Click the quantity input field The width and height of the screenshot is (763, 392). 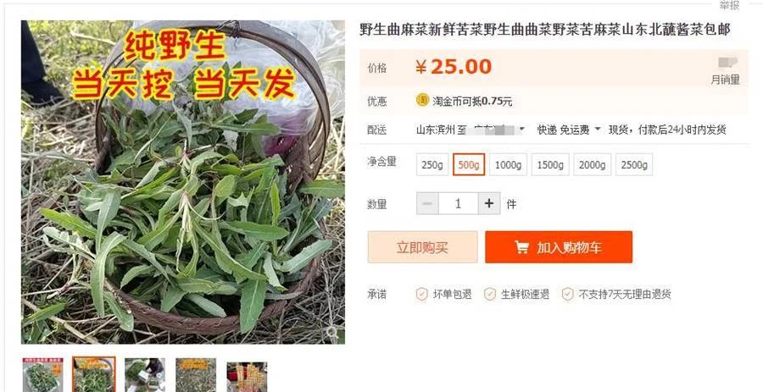tap(458, 203)
